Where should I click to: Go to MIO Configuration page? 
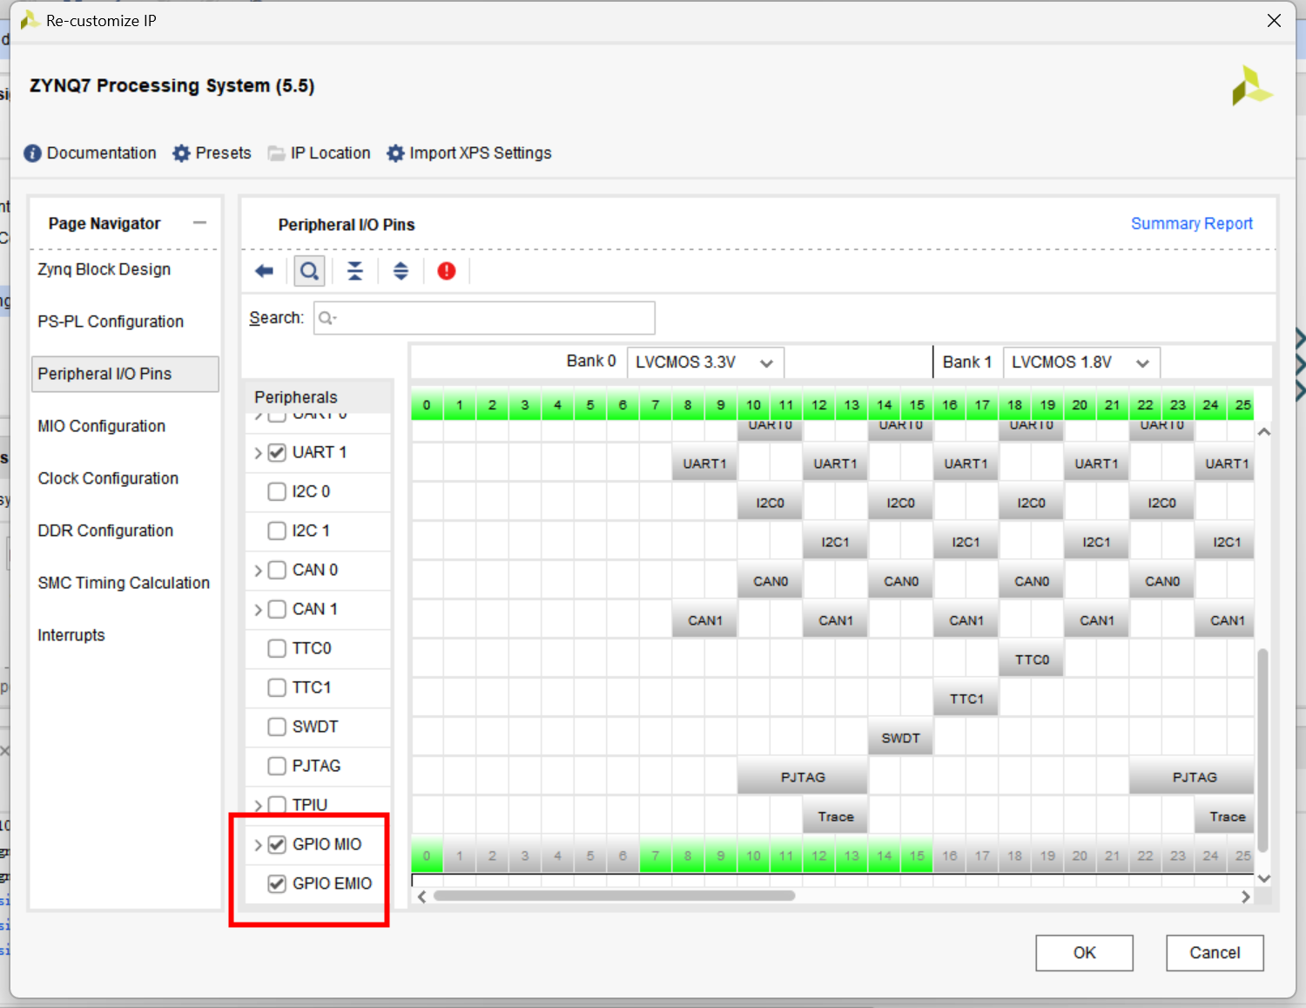(102, 426)
